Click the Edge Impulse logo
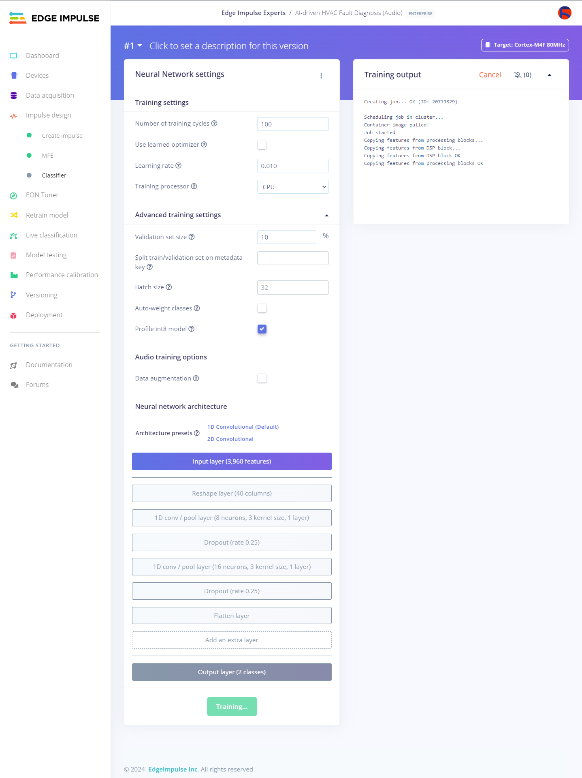 54,18
